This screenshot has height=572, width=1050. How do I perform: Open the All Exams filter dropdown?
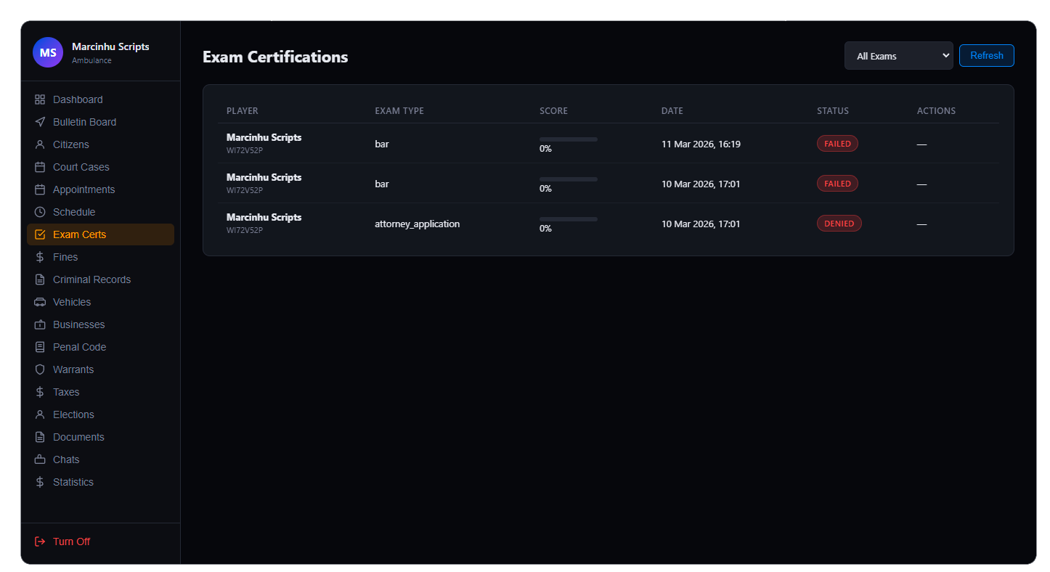point(898,56)
